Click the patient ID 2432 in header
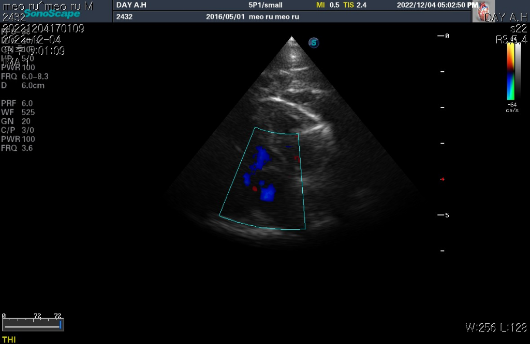Image resolution: width=530 pixels, height=344 pixels. (x=124, y=17)
